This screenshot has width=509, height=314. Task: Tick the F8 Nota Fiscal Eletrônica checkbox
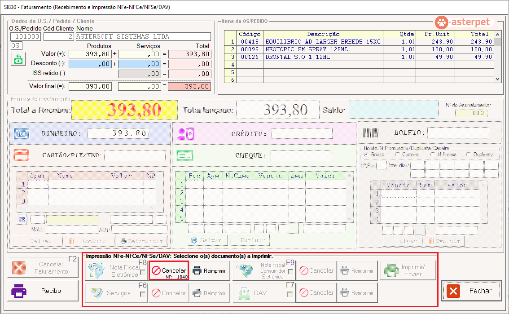[x=143, y=272]
